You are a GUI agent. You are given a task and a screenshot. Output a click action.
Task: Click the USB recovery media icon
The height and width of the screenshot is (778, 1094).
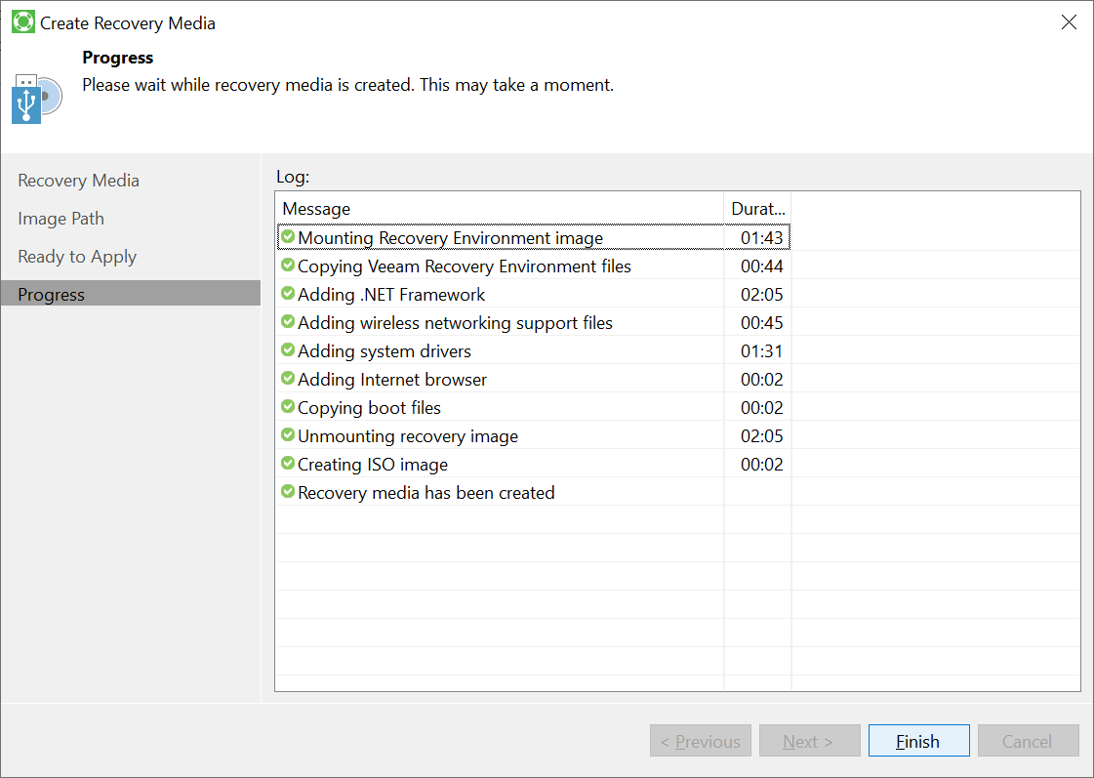pos(37,99)
